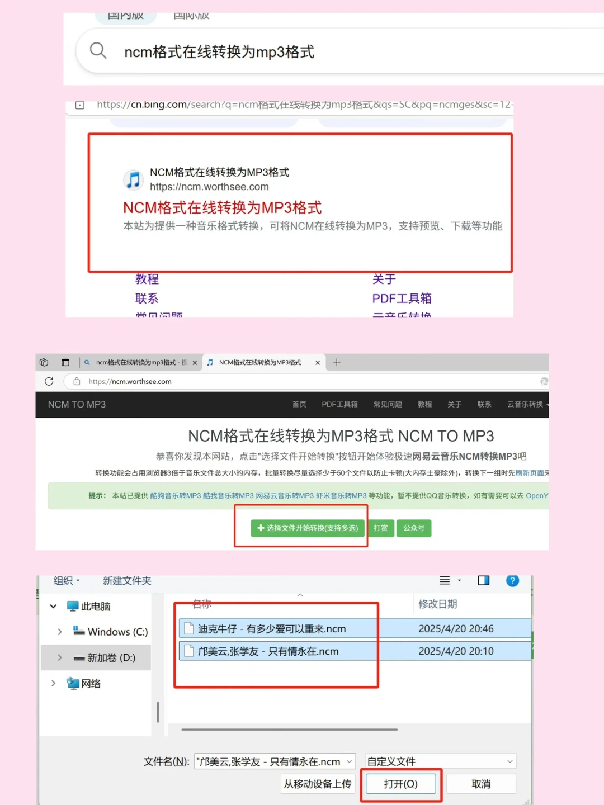Click the NCM TO MP3 site logo

click(x=77, y=404)
